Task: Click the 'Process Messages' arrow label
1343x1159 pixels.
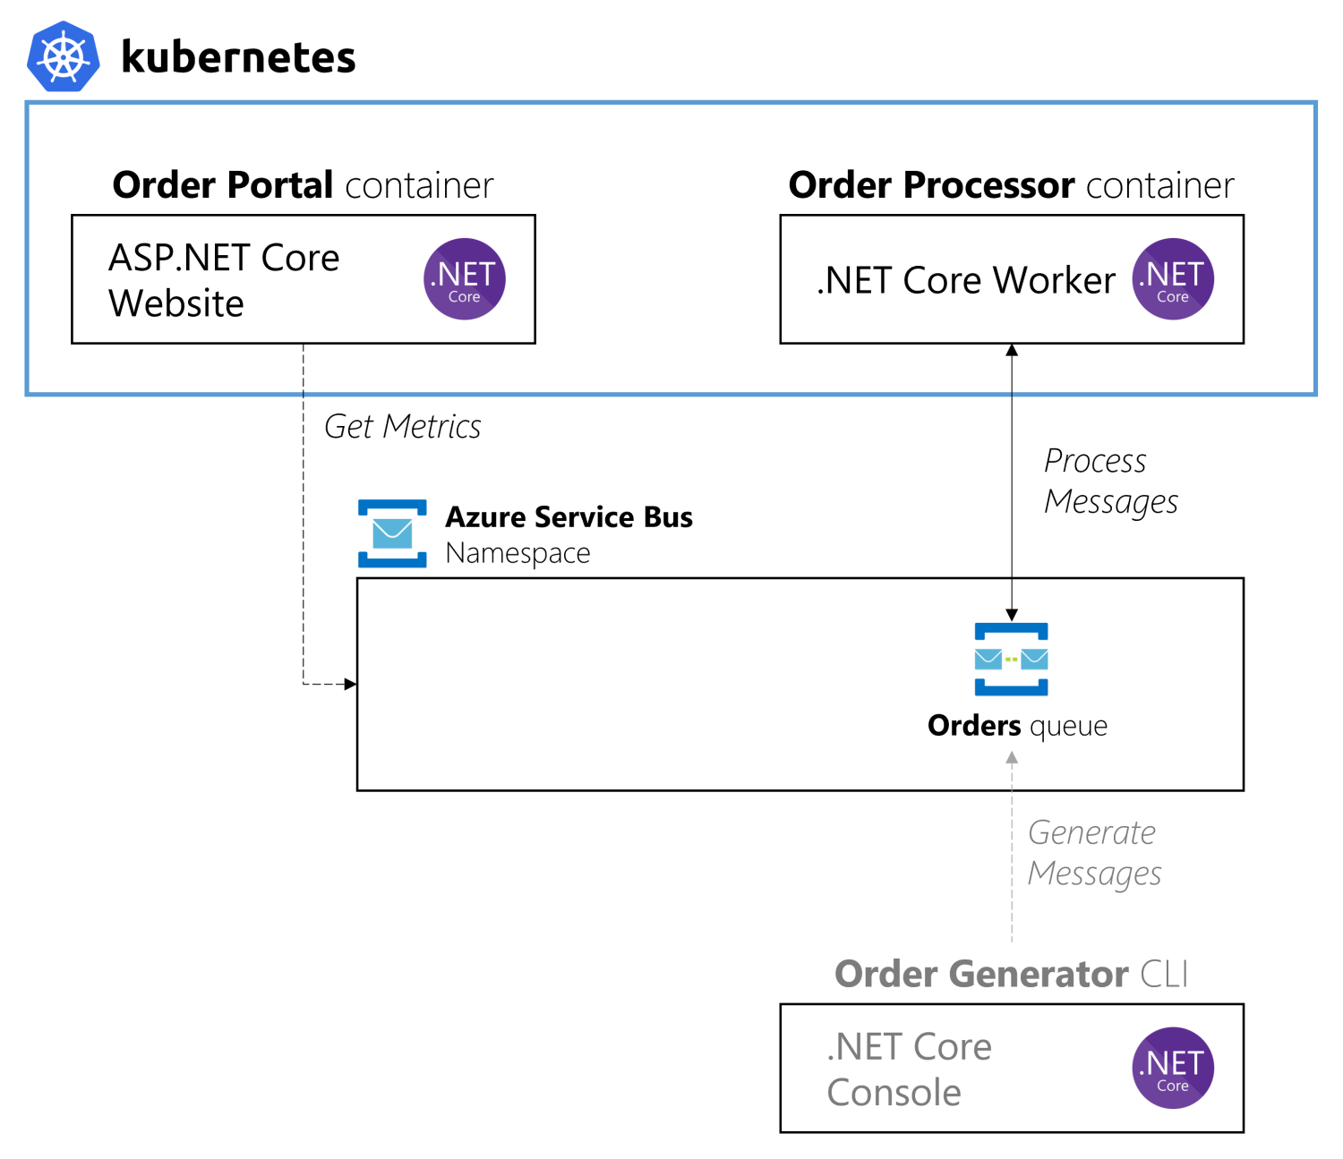Action: click(x=1111, y=481)
